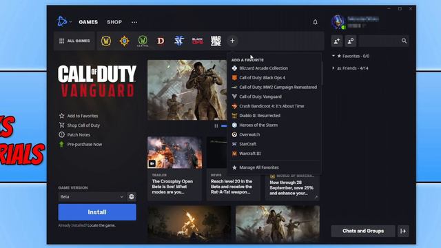Click the Add a Favorite list scrollbar

(x=321, y=74)
